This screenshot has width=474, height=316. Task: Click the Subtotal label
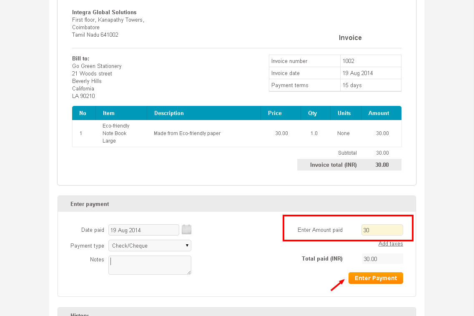[347, 153]
